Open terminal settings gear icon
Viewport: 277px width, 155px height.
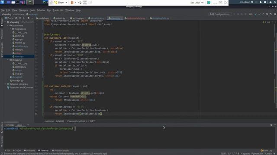point(271,125)
